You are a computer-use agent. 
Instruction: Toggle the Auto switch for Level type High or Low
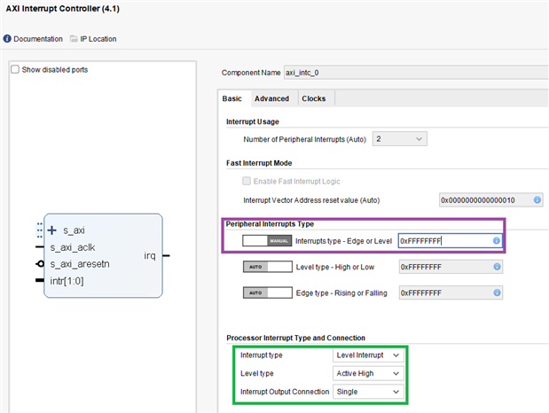266,266
